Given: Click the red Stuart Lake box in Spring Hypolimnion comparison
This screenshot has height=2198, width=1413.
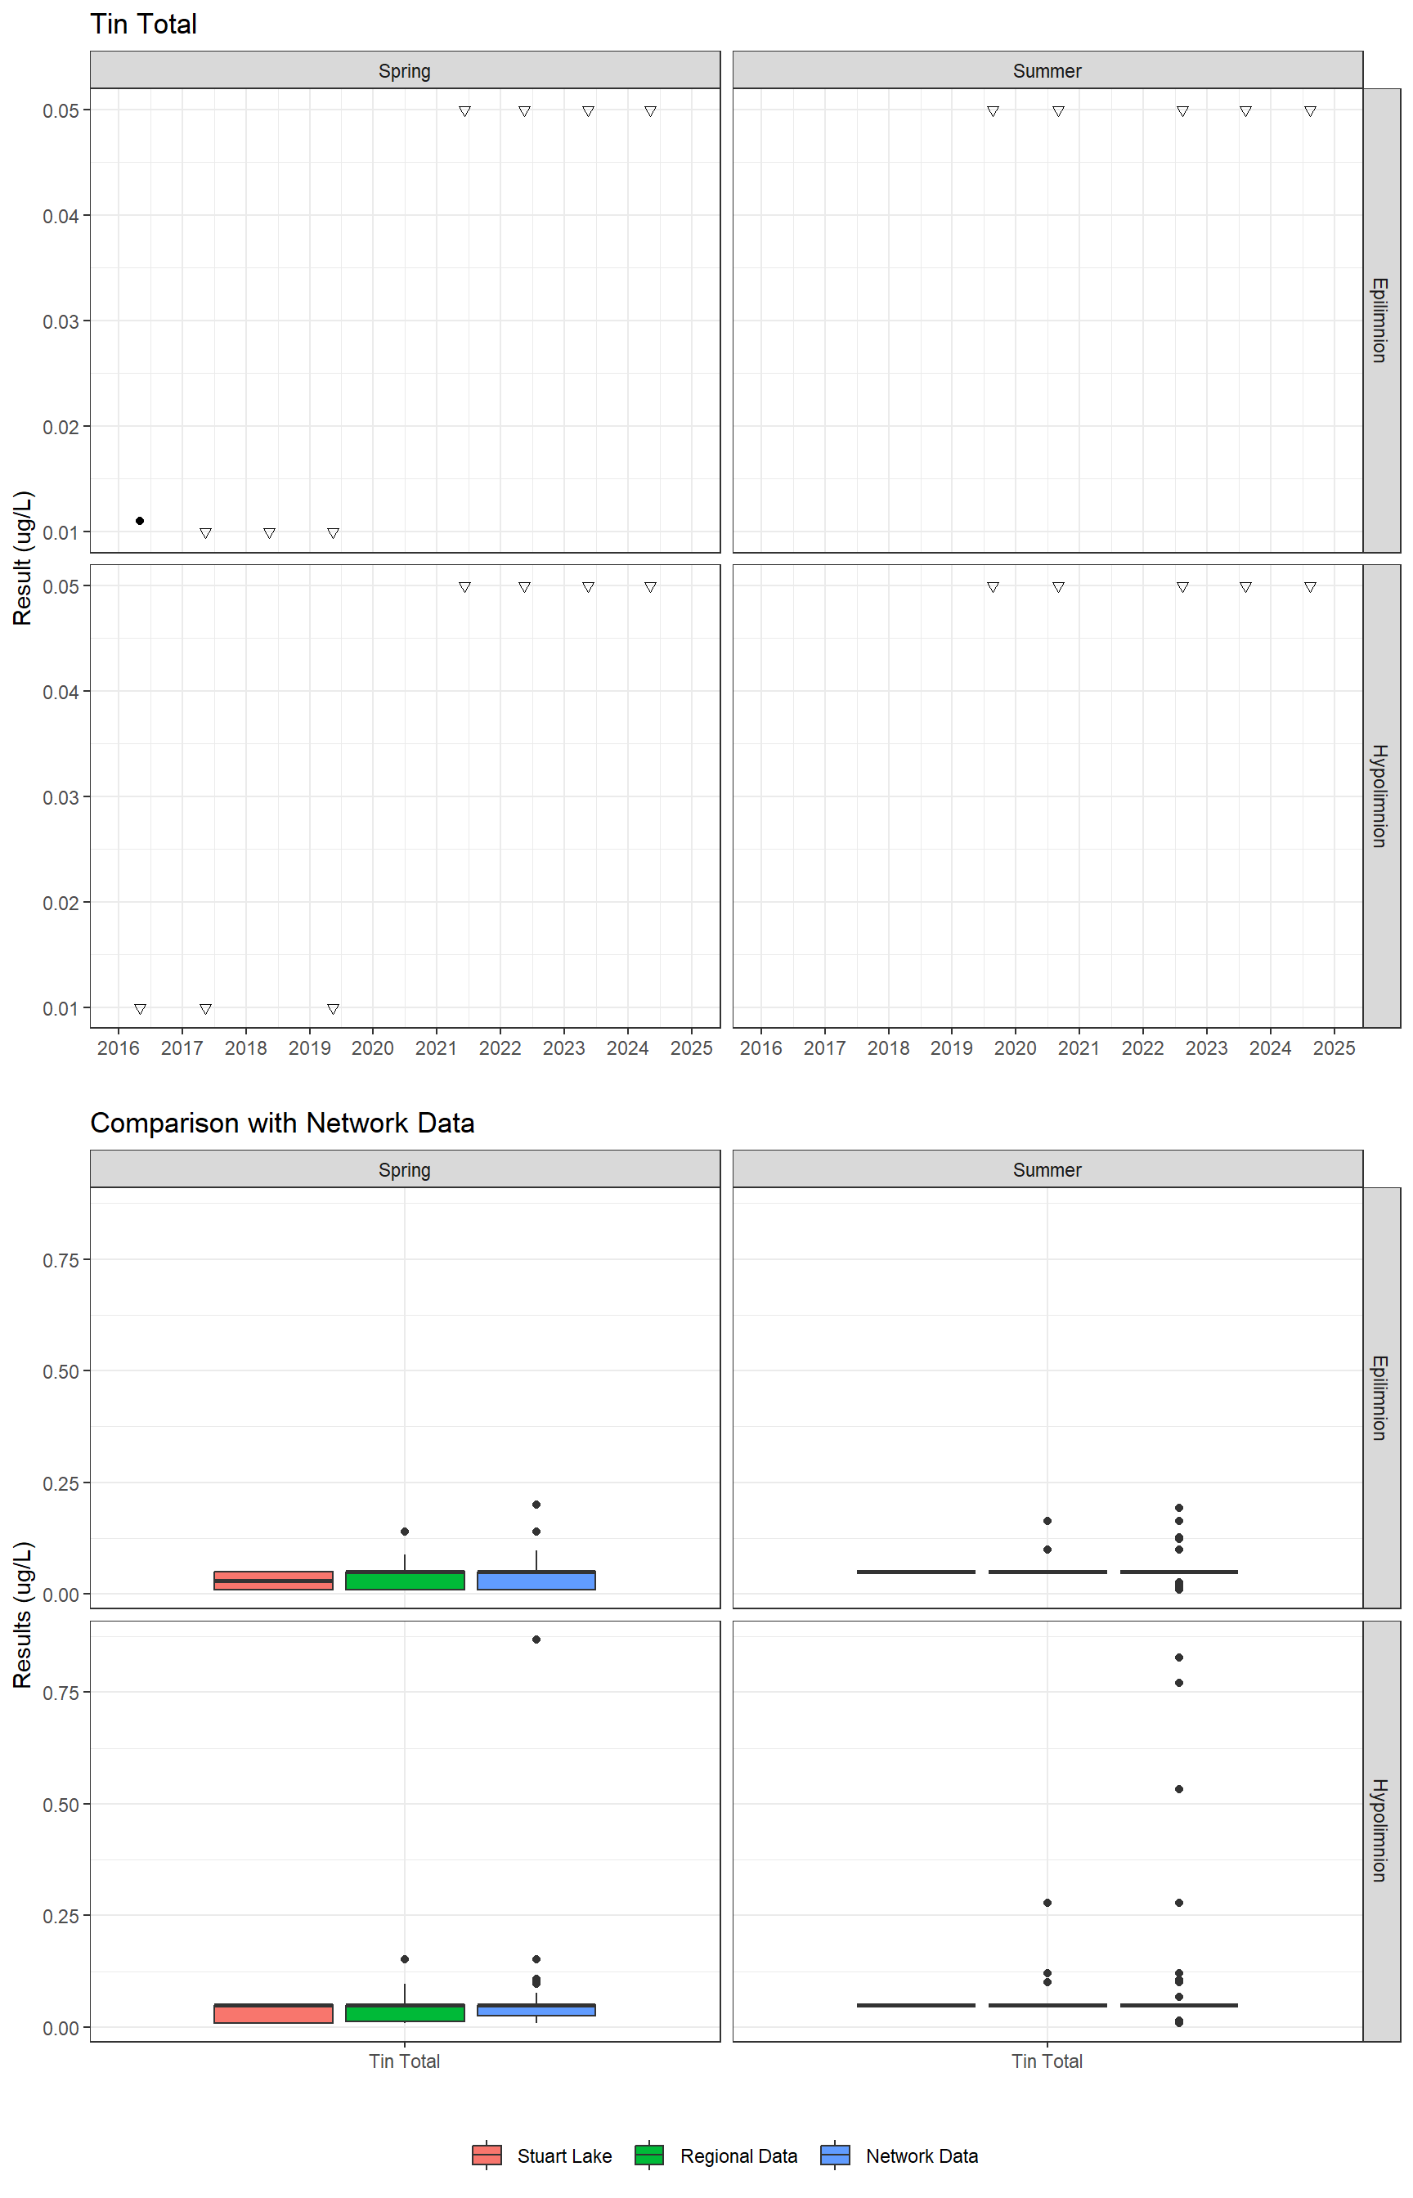Looking at the screenshot, I should (x=273, y=2012).
